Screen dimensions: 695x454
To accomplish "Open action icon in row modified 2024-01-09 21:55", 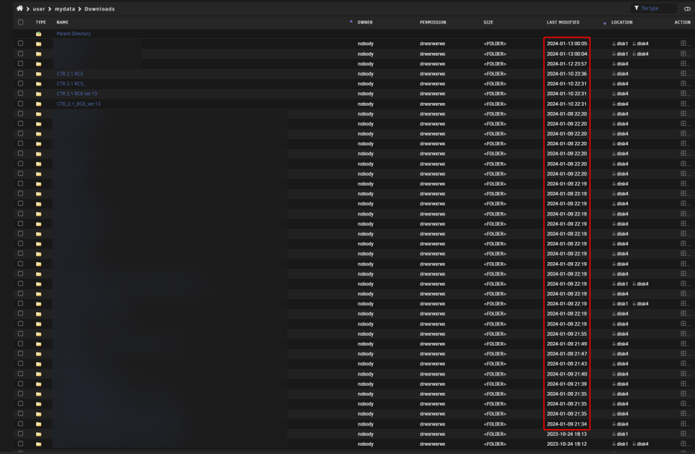I will [683, 334].
